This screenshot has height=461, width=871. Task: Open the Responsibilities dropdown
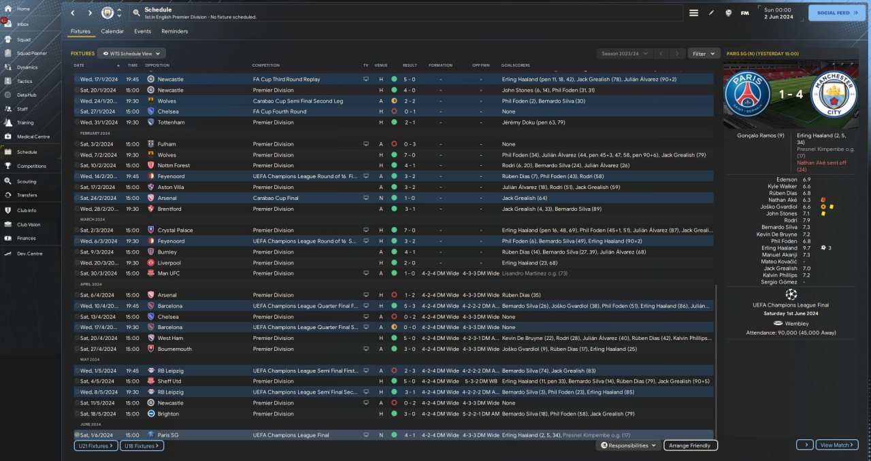[x=628, y=445]
